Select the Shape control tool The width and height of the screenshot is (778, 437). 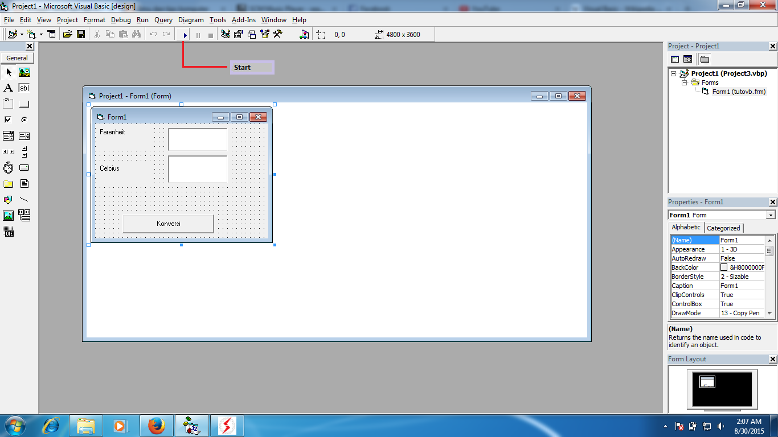(x=9, y=200)
